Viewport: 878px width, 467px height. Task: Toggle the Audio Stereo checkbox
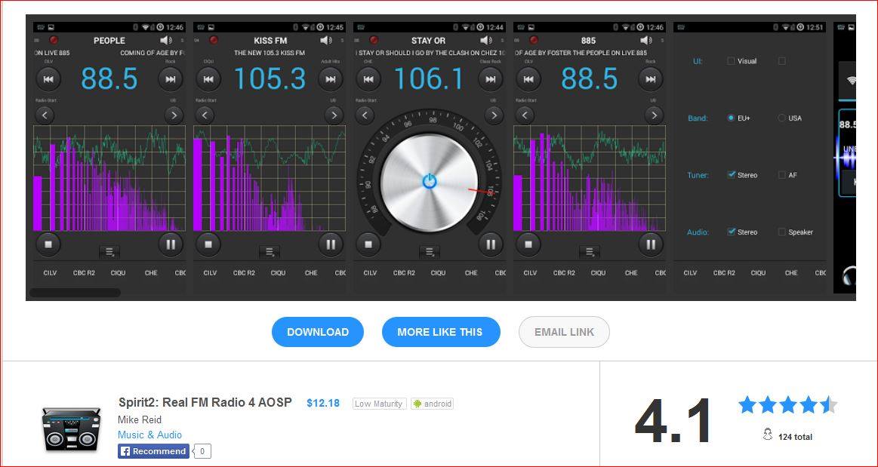(x=731, y=232)
